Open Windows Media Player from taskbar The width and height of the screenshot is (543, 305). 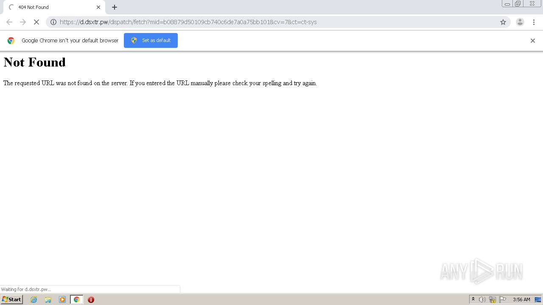(62, 299)
